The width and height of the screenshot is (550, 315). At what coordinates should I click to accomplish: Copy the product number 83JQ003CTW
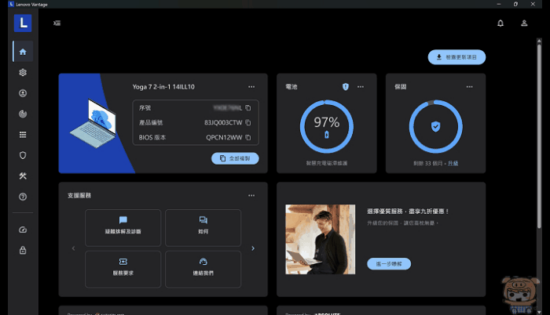click(x=248, y=122)
